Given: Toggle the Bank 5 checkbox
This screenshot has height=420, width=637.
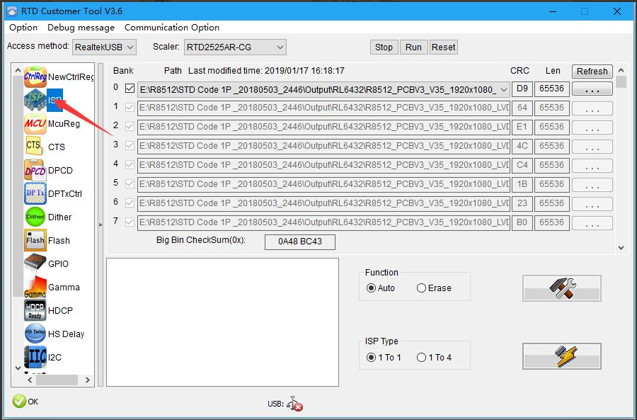Looking at the screenshot, I should 130,183.
